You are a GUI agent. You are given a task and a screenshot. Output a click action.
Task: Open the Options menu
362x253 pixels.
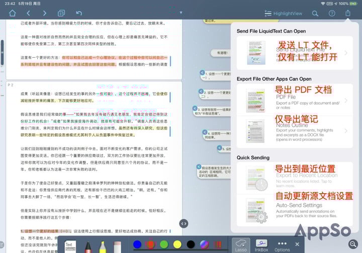[282, 246]
